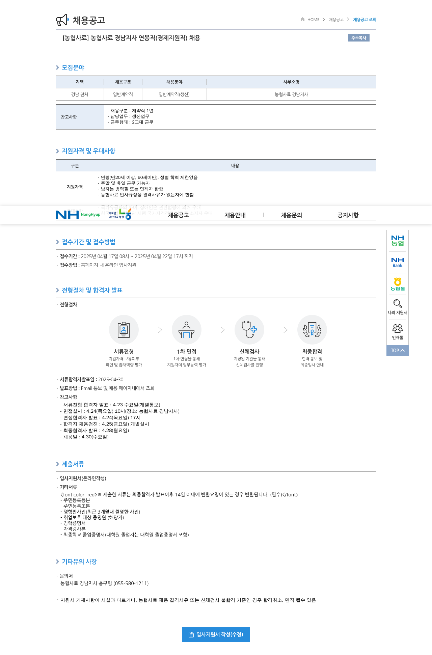The width and height of the screenshot is (432, 655).
Task: Open NH농협 shortcut in side panel
Action: 398,241
